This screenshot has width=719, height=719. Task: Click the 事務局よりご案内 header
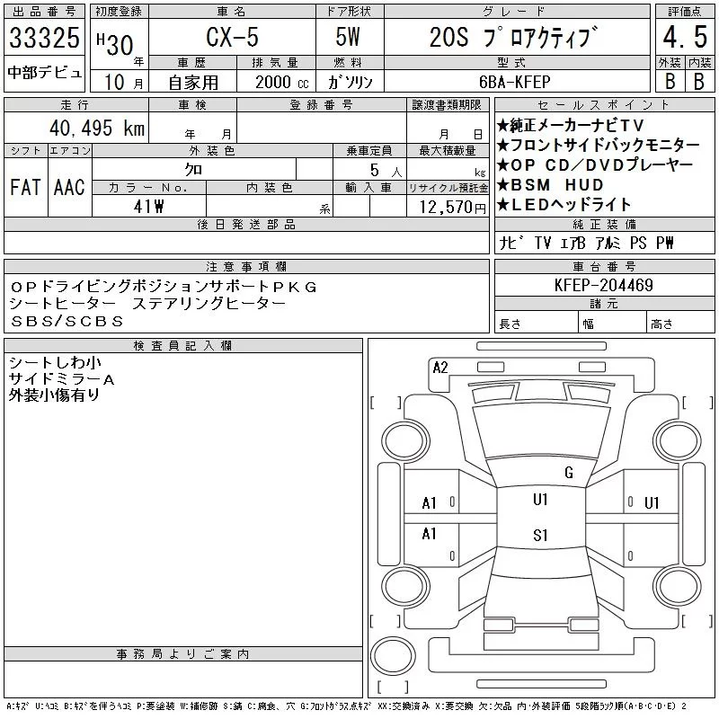(183, 654)
